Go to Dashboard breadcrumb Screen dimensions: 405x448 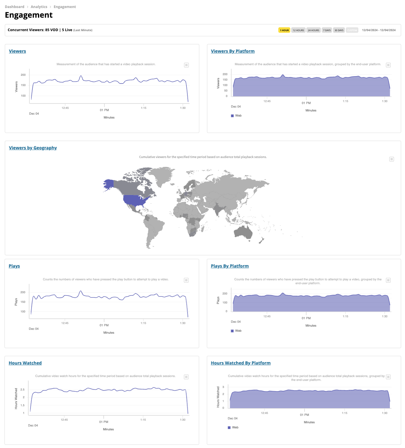tap(14, 7)
